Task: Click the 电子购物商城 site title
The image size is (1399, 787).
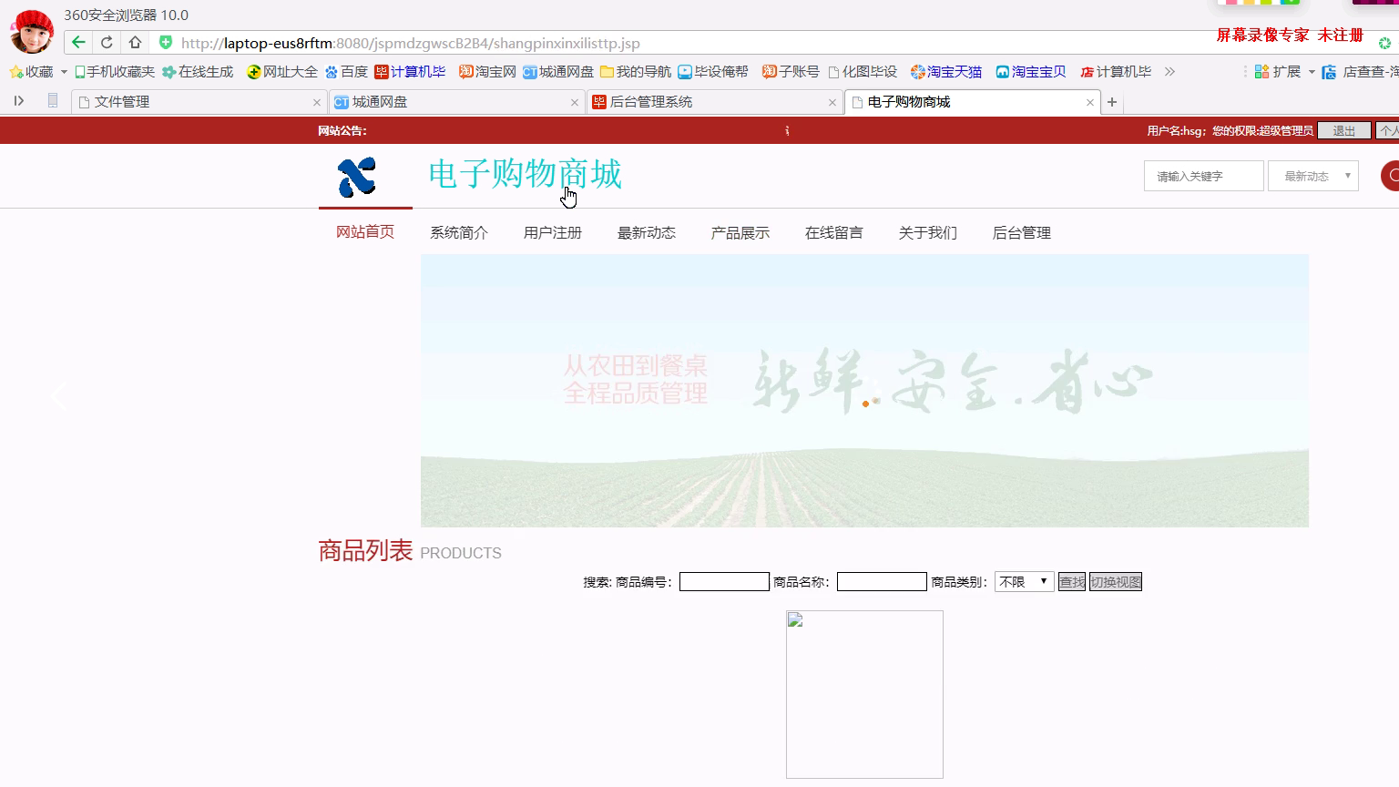Action: (525, 174)
